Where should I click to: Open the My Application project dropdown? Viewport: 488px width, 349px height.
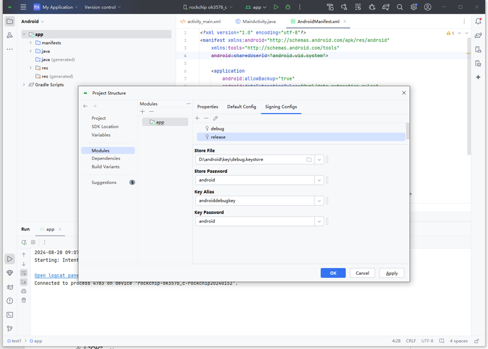[x=56, y=7]
